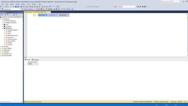Open Activity Monitor from Object Explorer toolbar
188x106 pixels.
(x=16, y=15)
